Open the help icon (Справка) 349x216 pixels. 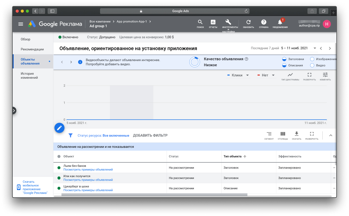tap(264, 24)
